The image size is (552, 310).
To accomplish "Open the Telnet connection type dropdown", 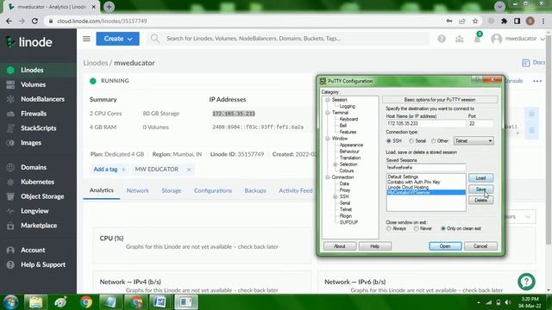I will pos(474,141).
